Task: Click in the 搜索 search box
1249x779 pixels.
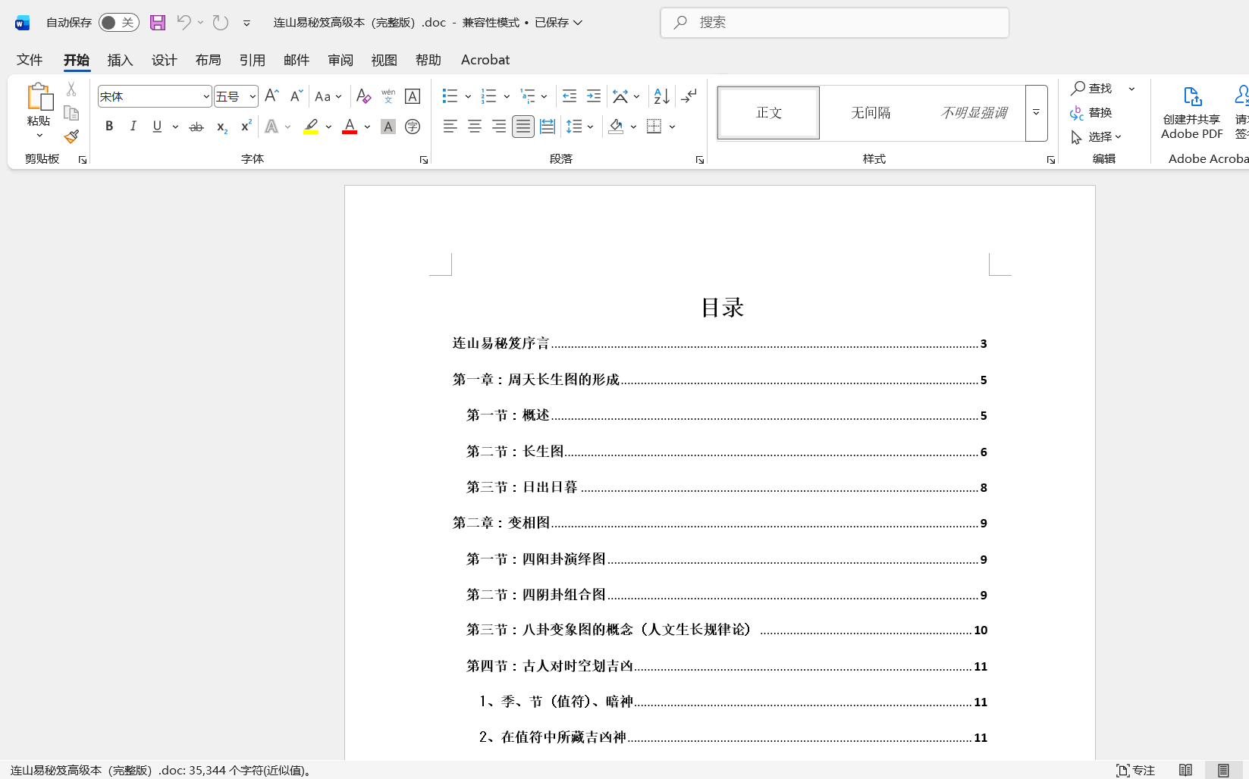Action: [835, 23]
